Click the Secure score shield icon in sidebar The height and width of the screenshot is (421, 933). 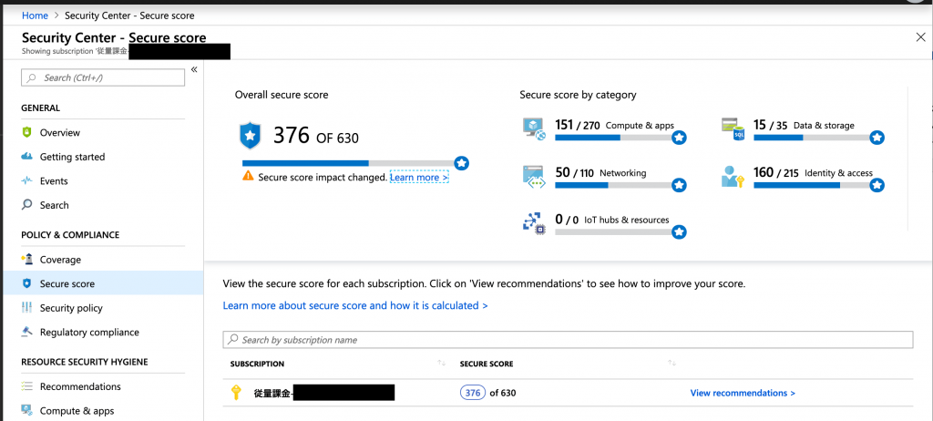point(26,283)
